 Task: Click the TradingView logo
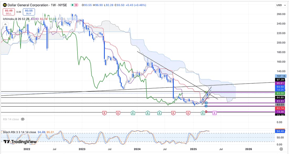pyautogui.click(x=20, y=142)
